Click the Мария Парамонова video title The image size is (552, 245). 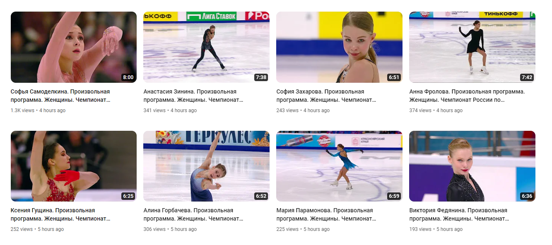tap(326, 214)
